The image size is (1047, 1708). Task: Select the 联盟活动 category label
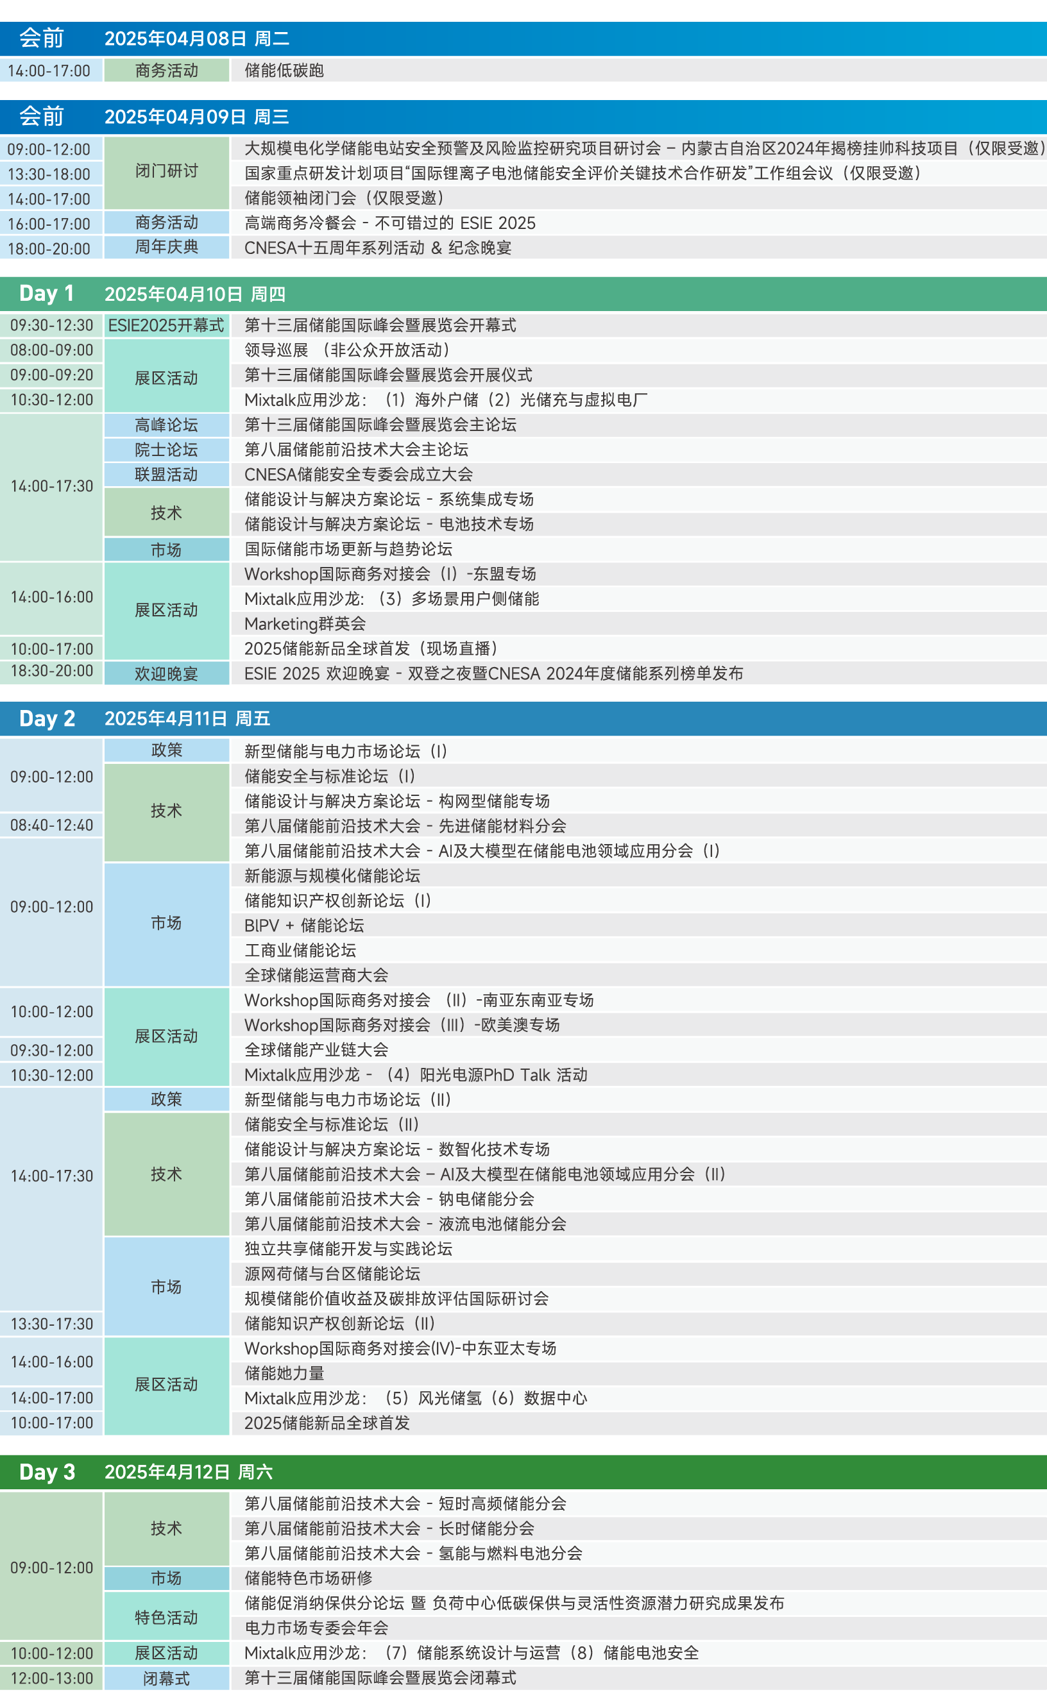[166, 475]
